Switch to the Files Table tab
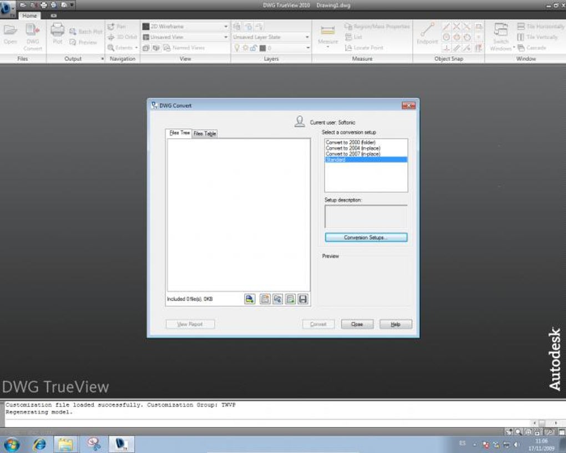566x453 pixels. [x=205, y=133]
